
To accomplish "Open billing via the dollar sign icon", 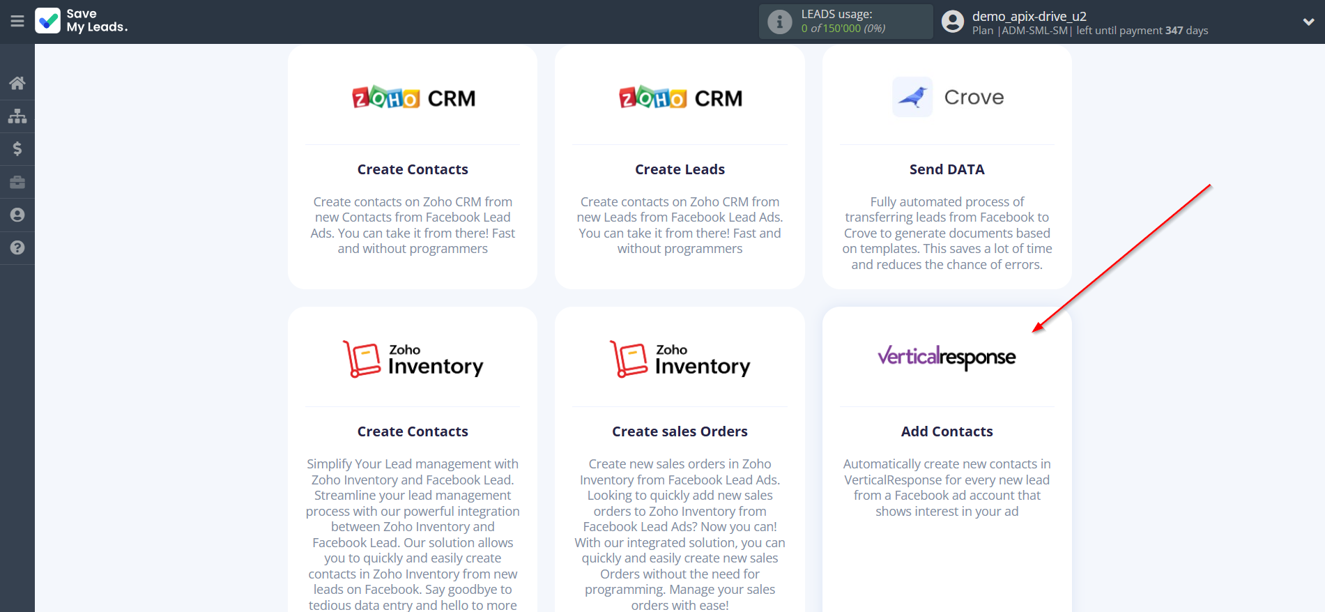I will (x=17, y=148).
